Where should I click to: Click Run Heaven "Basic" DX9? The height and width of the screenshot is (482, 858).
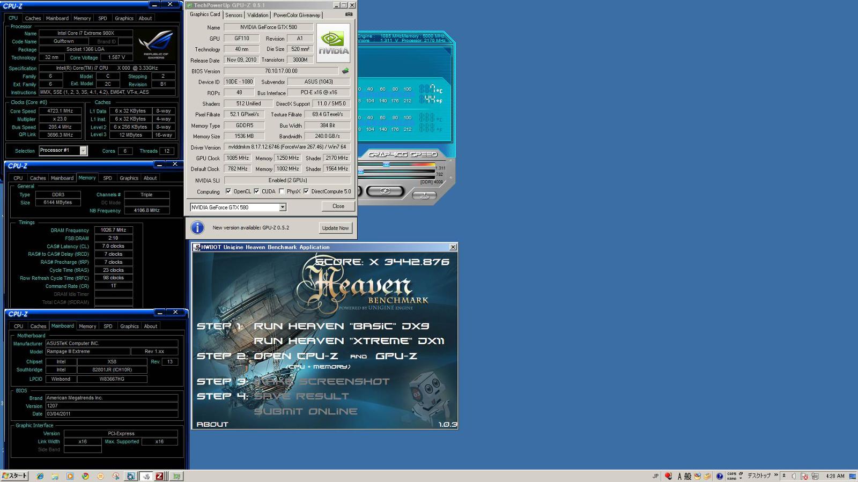tap(341, 326)
